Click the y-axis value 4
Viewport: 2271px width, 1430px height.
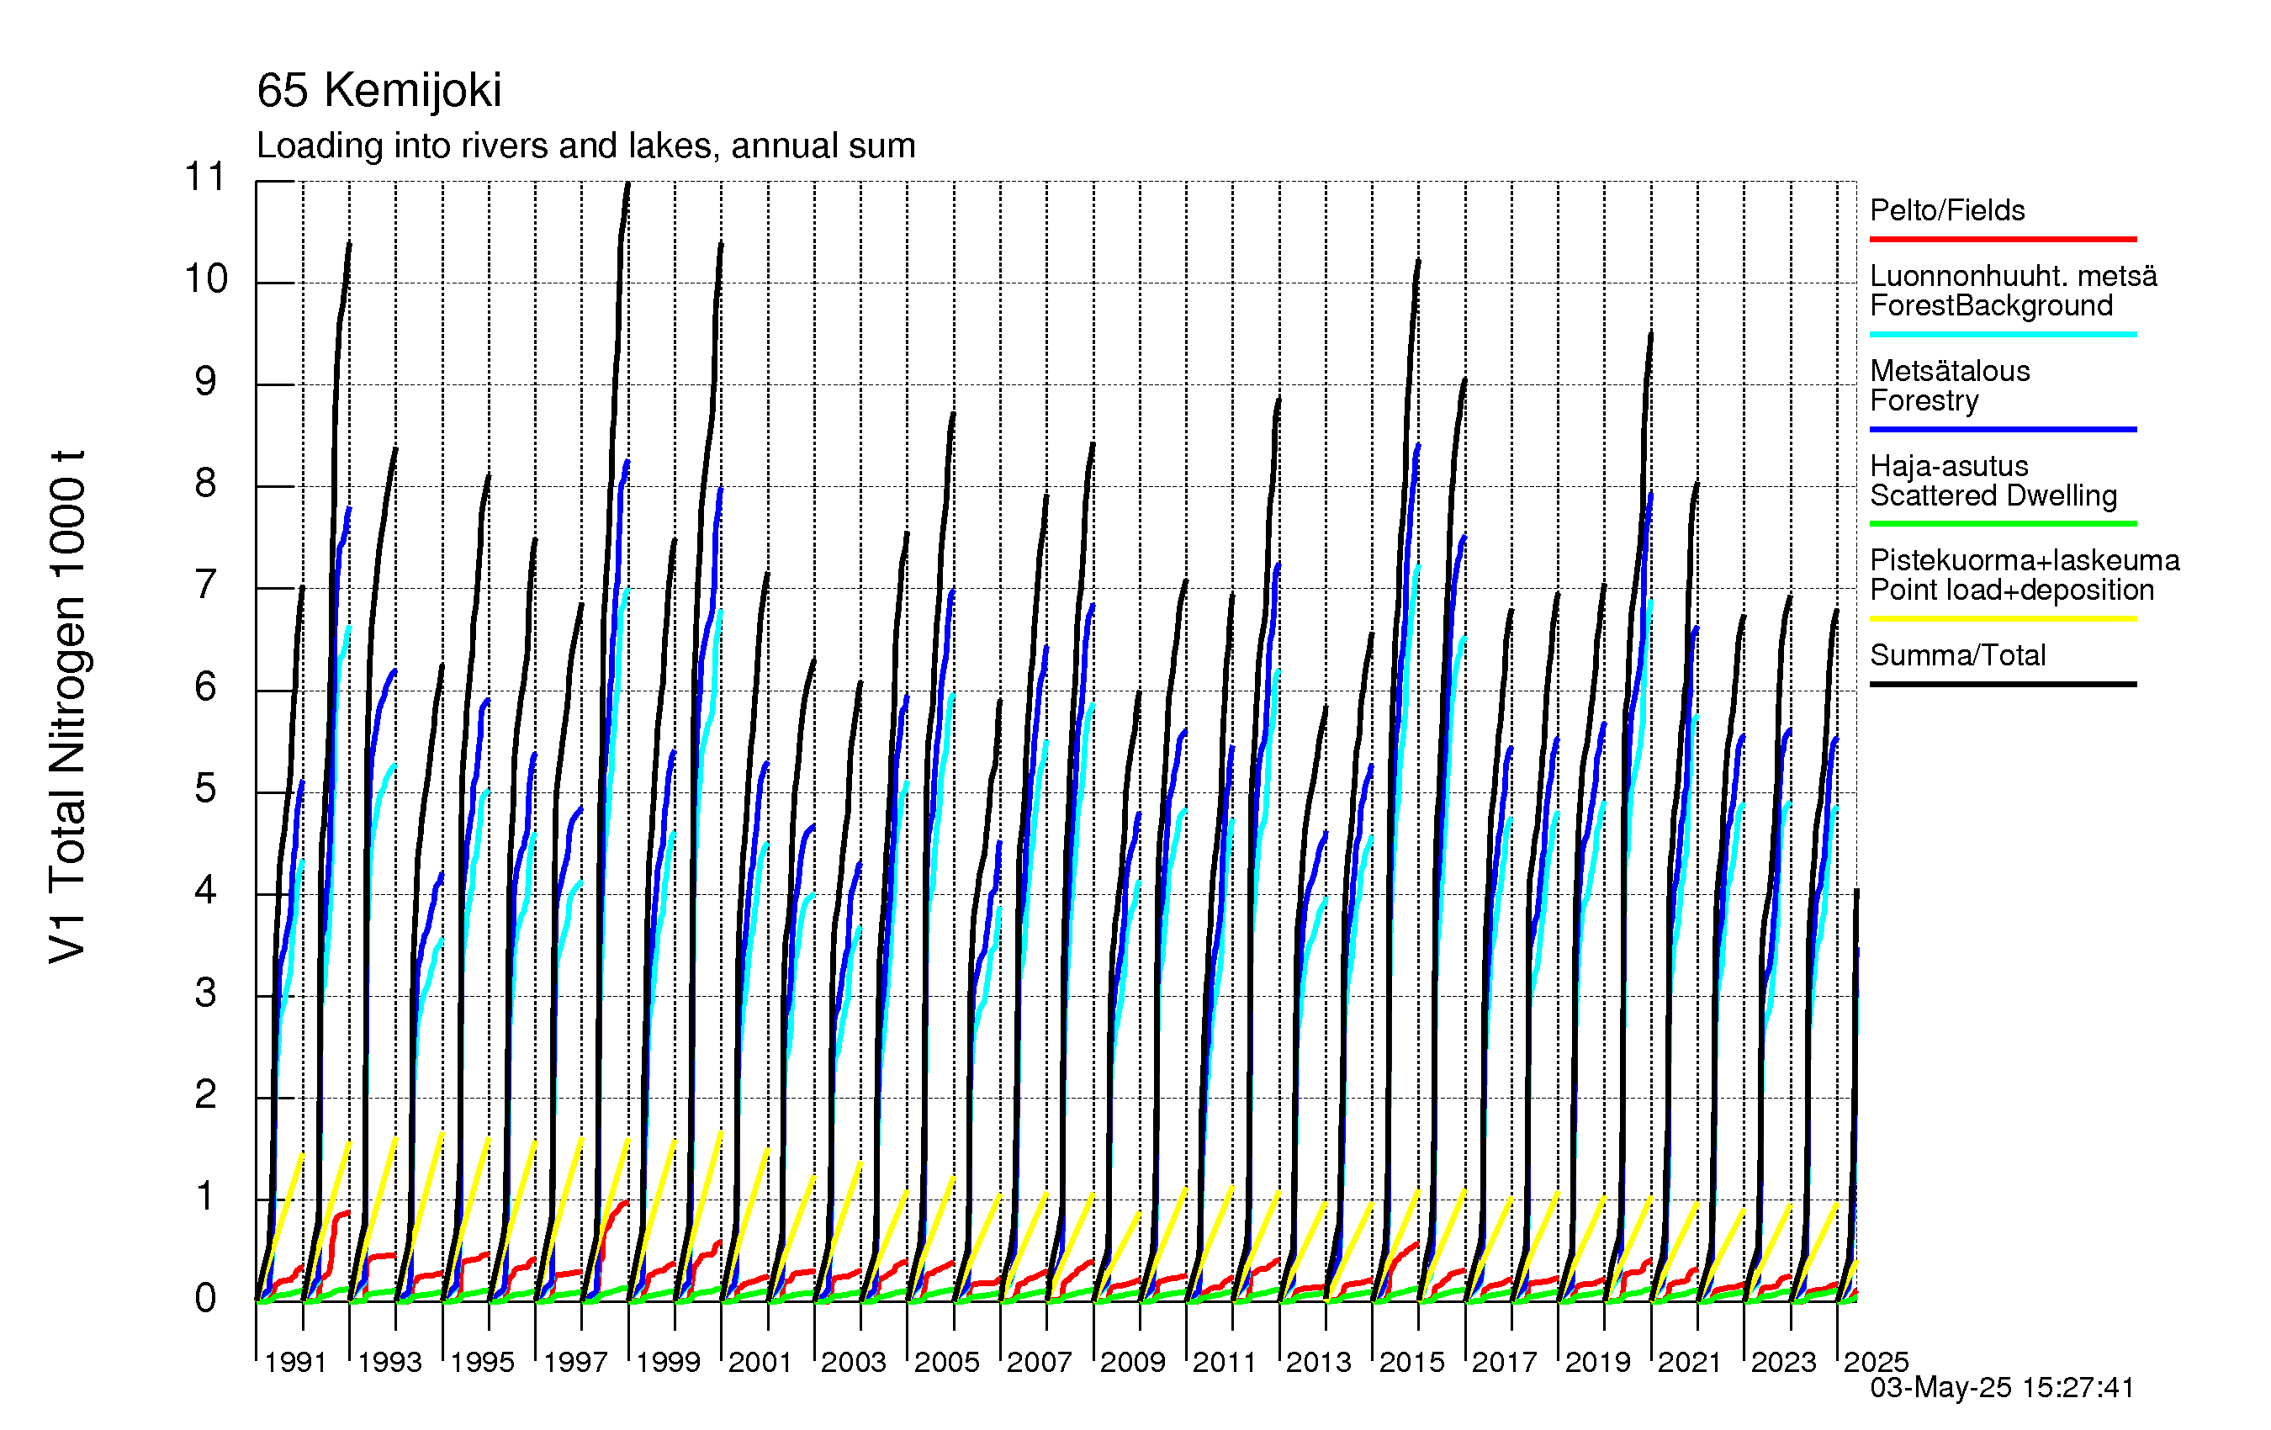205,891
